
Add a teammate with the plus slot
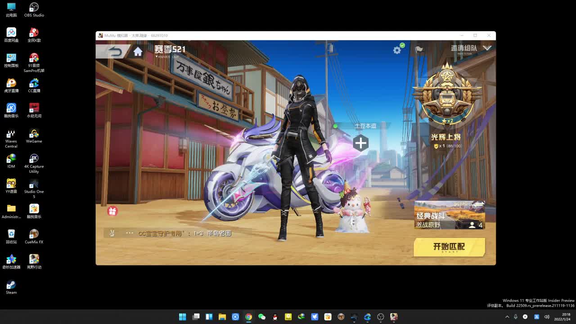(360, 143)
